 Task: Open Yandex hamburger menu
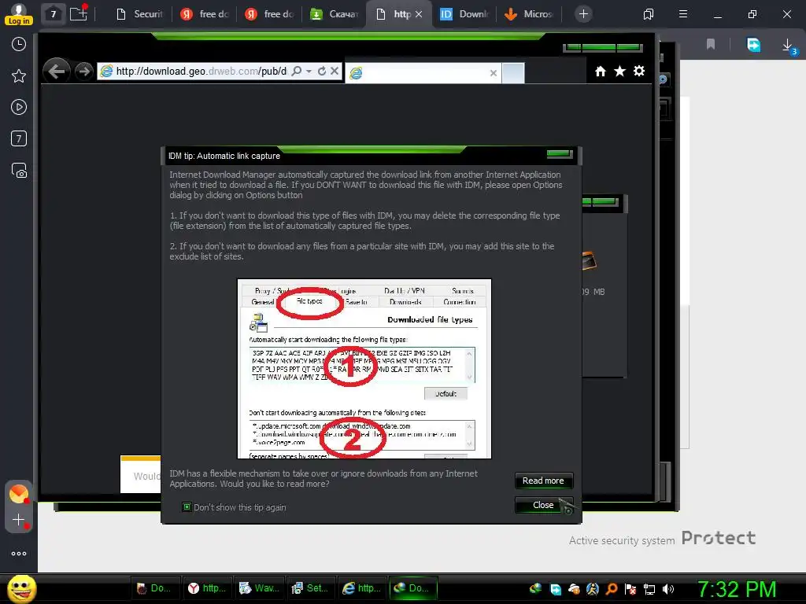pos(683,14)
